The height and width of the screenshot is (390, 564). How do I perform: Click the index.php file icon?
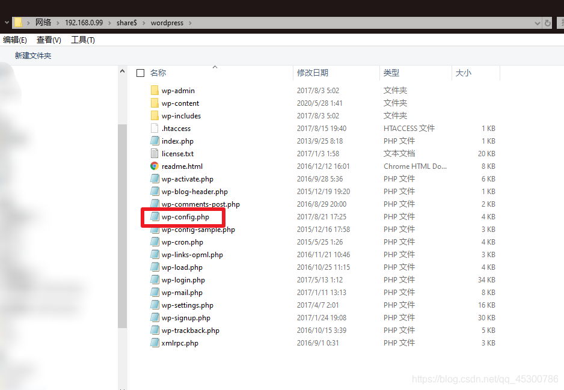[155, 141]
